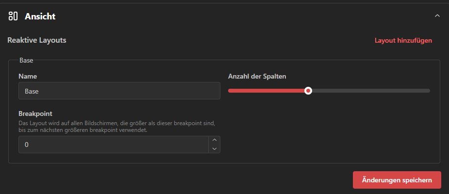Click the Name field label

(x=28, y=76)
